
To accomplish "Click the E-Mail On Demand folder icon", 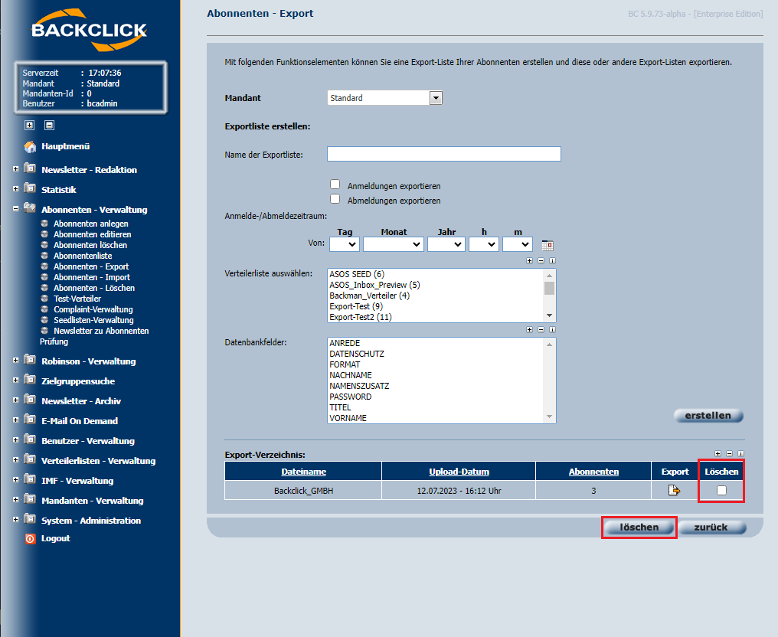I will coord(30,420).
